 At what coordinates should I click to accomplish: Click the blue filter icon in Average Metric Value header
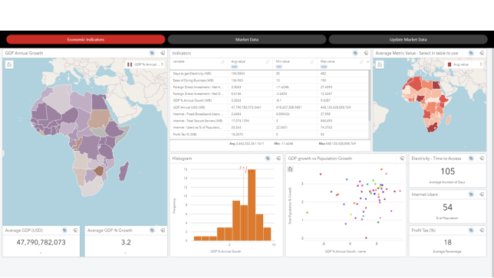pos(471,53)
